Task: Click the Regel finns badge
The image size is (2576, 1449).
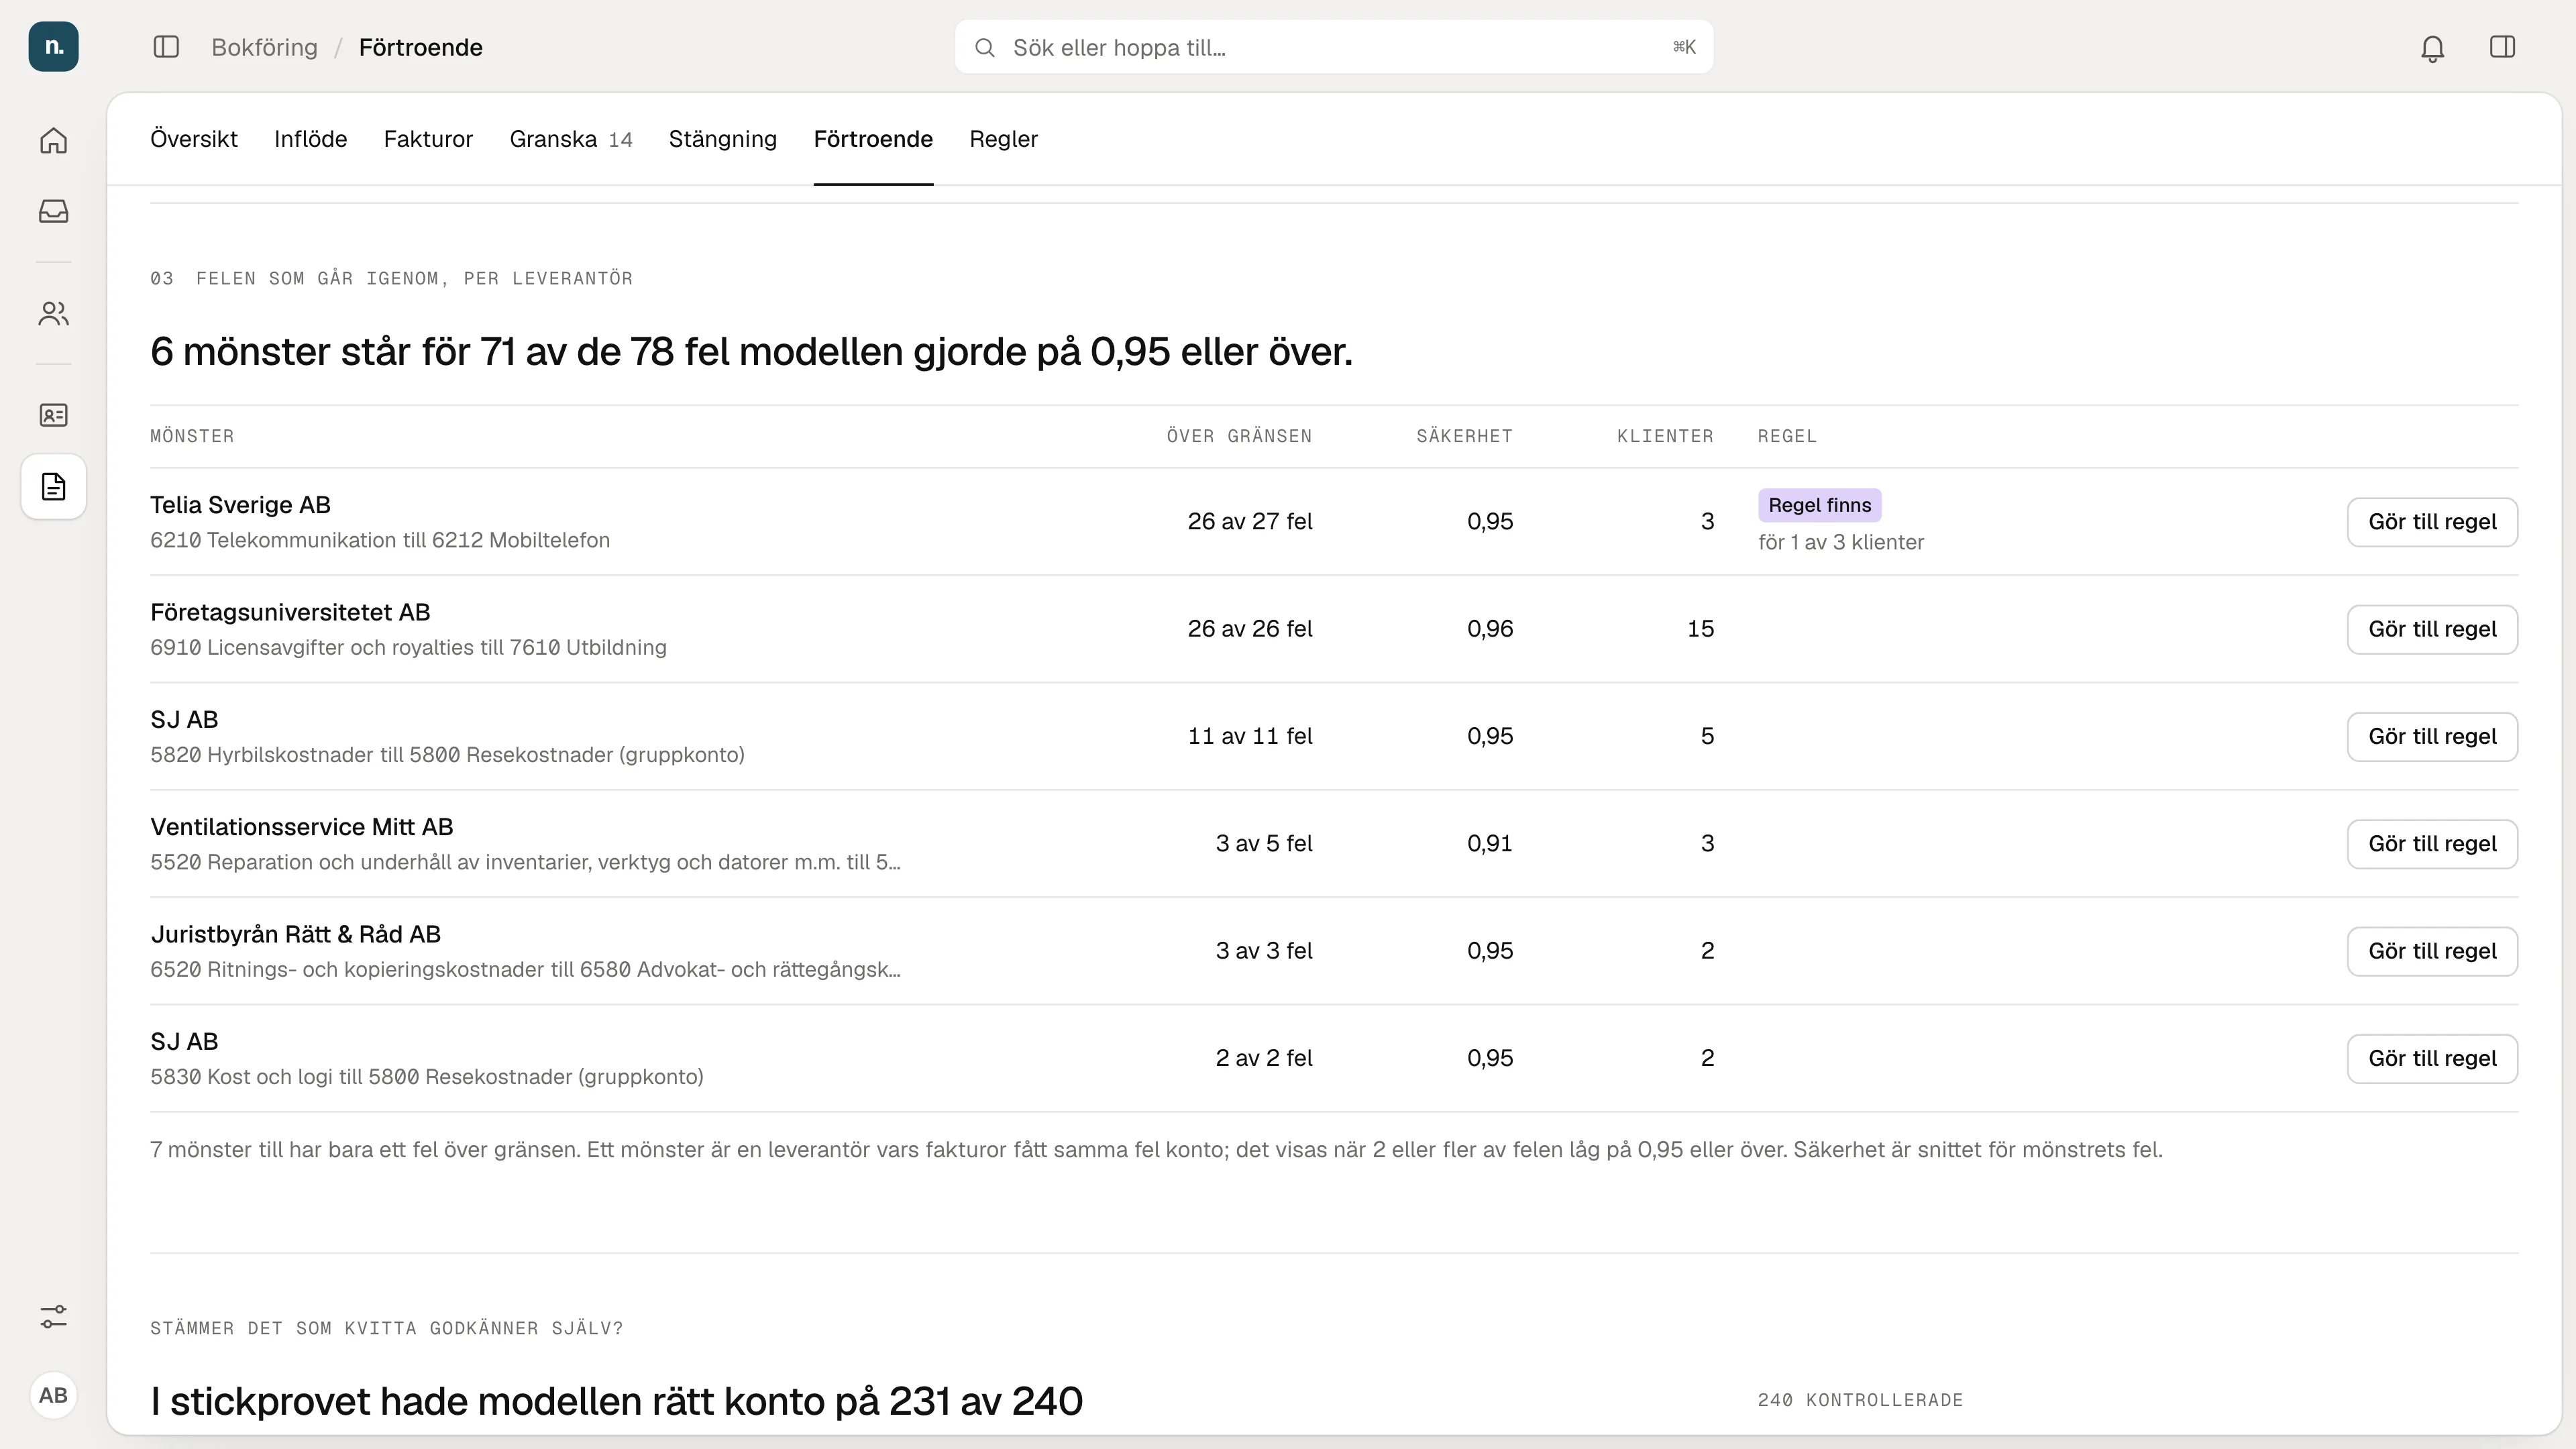Action: click(x=1820, y=505)
